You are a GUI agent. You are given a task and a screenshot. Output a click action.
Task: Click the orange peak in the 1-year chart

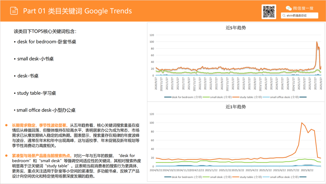point(302,123)
